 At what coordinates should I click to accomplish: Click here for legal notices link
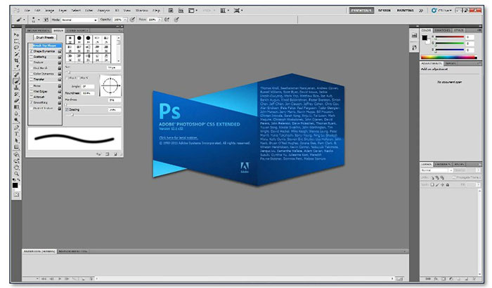click(179, 138)
